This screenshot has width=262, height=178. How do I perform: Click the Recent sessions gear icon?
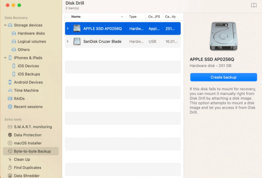10,107
